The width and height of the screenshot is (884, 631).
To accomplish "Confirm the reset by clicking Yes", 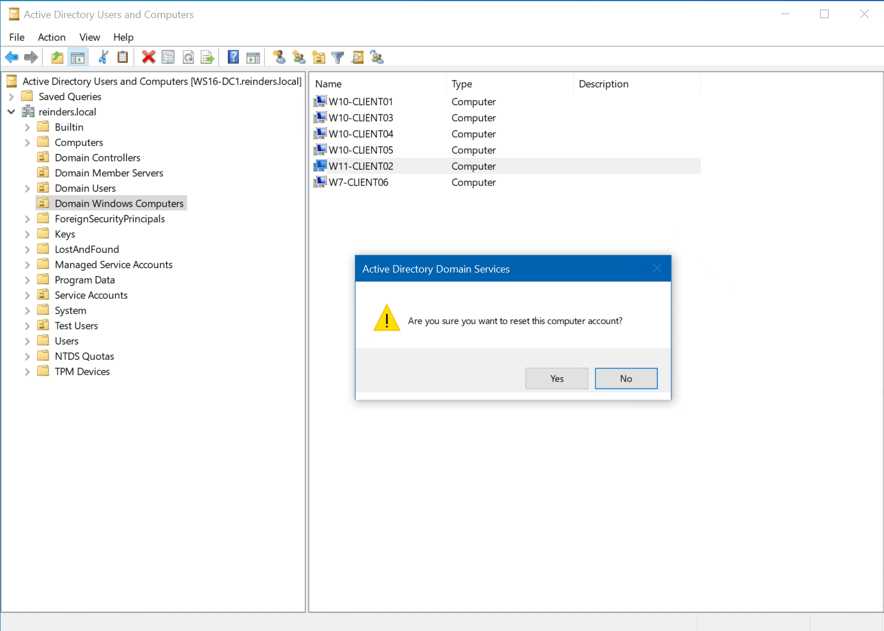I will [x=556, y=378].
